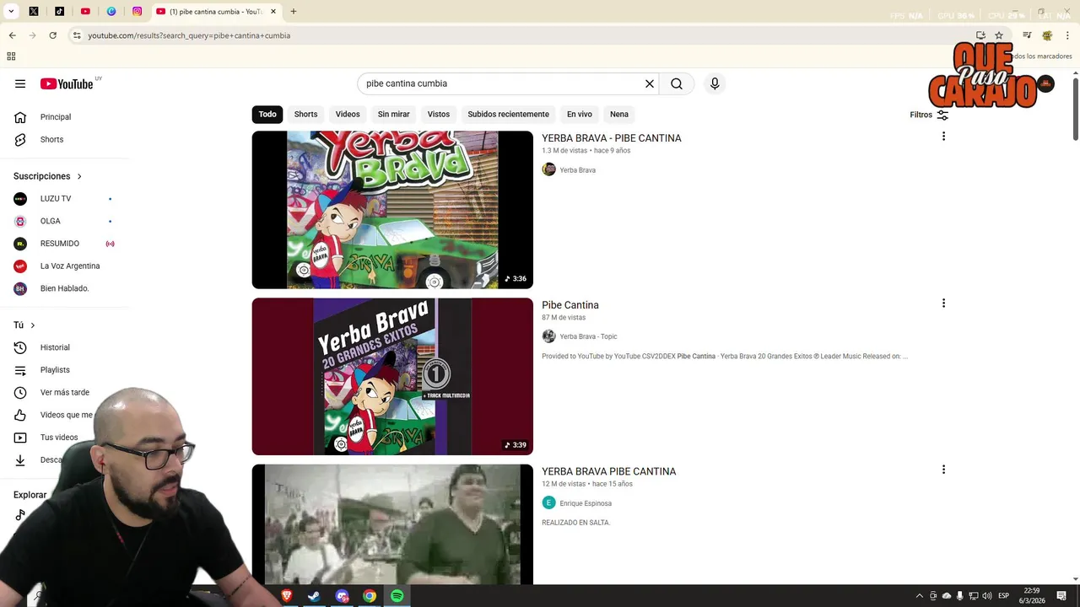Open Steam from the taskbar
The height and width of the screenshot is (607, 1080).
tap(314, 596)
